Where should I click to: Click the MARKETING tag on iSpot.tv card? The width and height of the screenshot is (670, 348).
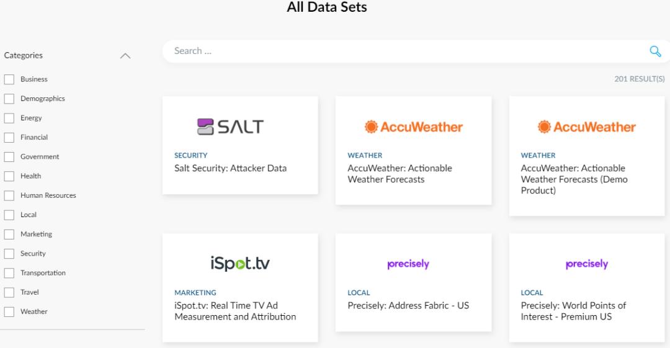coord(195,293)
